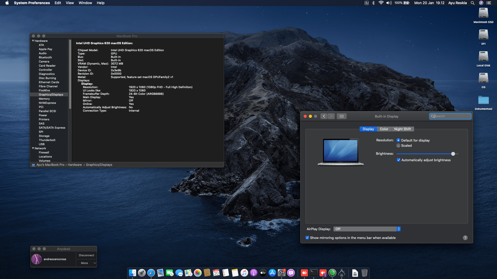
Task: Open Terminal from the dock
Action: (314, 273)
